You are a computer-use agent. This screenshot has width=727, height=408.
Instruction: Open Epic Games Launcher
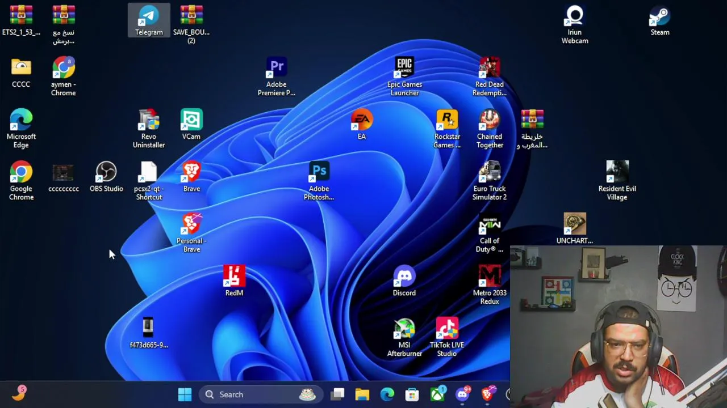404,77
